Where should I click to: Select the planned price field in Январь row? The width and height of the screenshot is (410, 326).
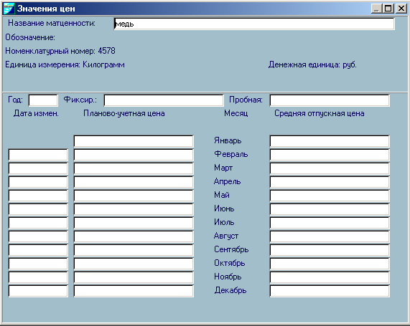click(x=134, y=141)
